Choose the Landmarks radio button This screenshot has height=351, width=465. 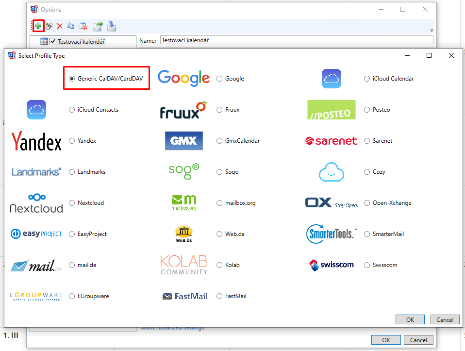(72, 172)
